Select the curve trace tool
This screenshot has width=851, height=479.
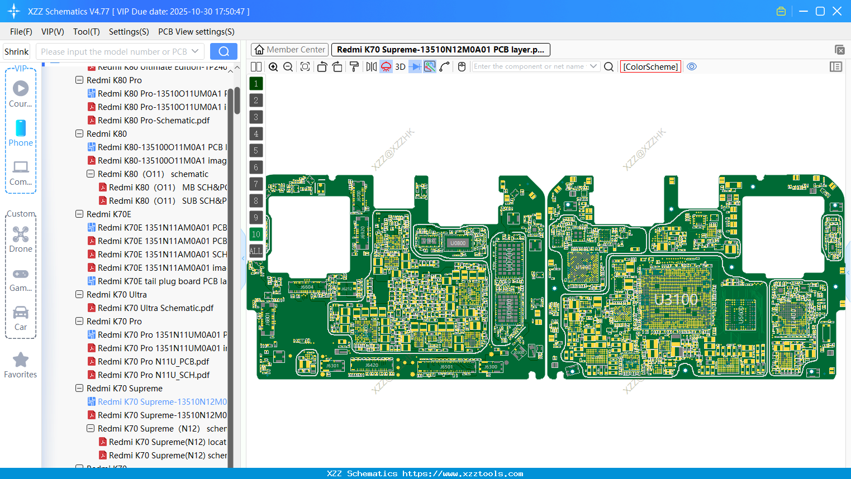(444, 66)
